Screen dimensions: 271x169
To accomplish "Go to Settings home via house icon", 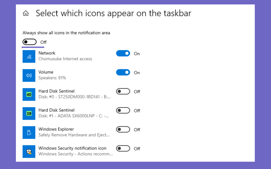I will [26, 13].
